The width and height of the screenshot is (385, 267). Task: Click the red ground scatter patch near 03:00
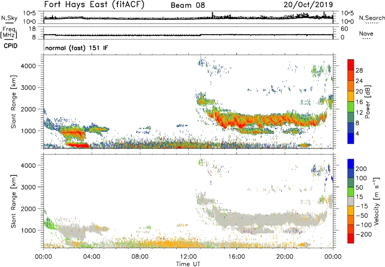[78, 145]
